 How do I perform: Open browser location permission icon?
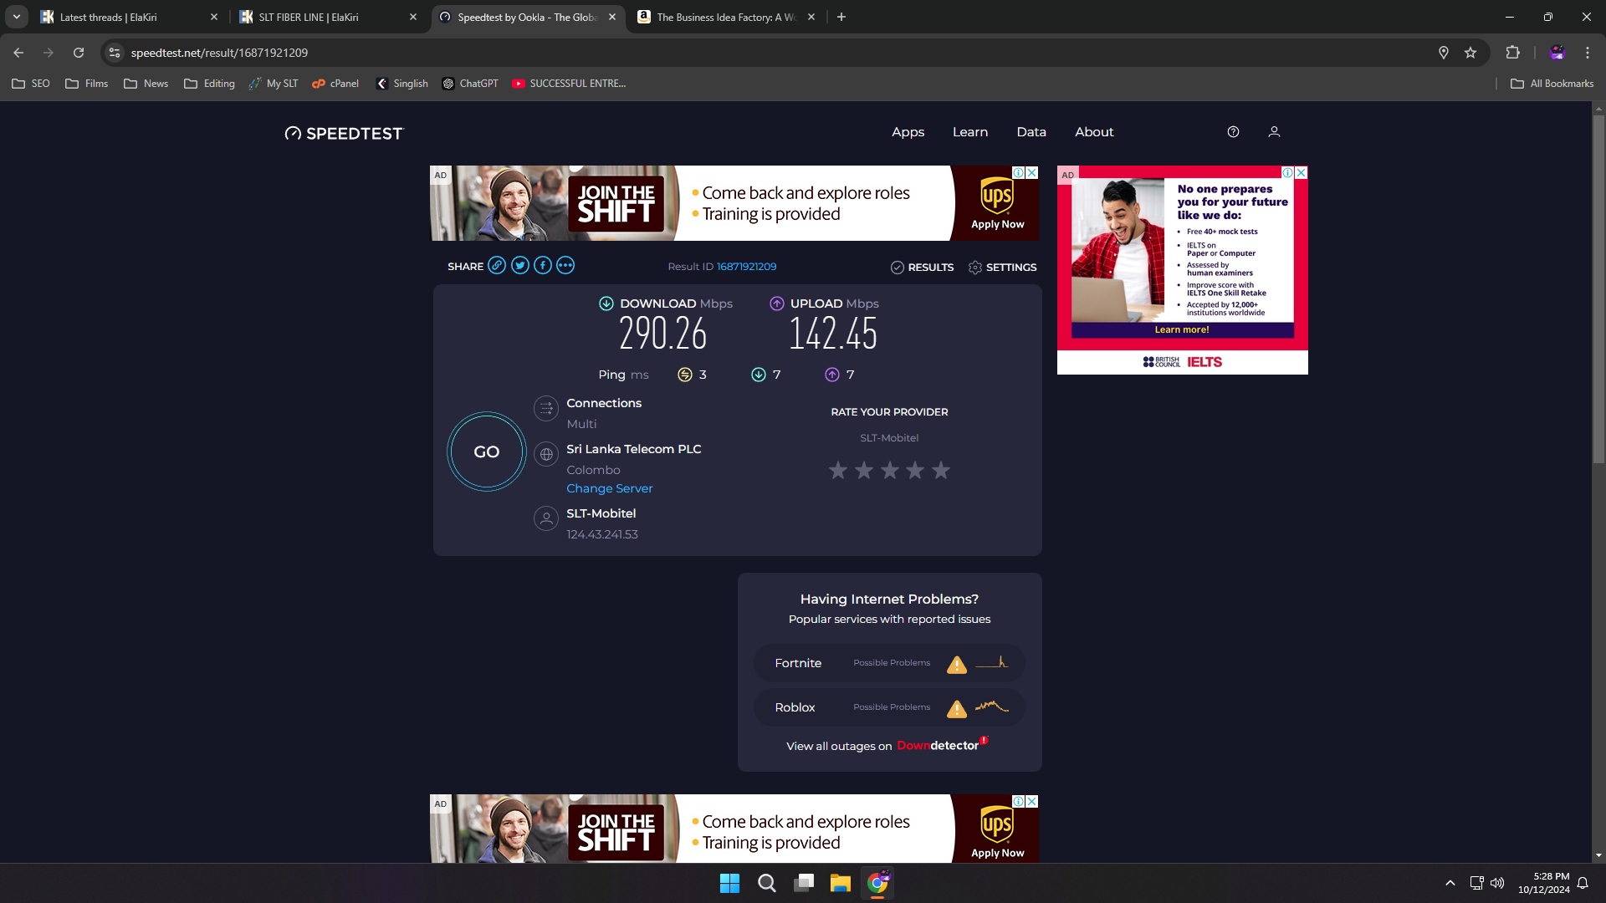(1443, 53)
